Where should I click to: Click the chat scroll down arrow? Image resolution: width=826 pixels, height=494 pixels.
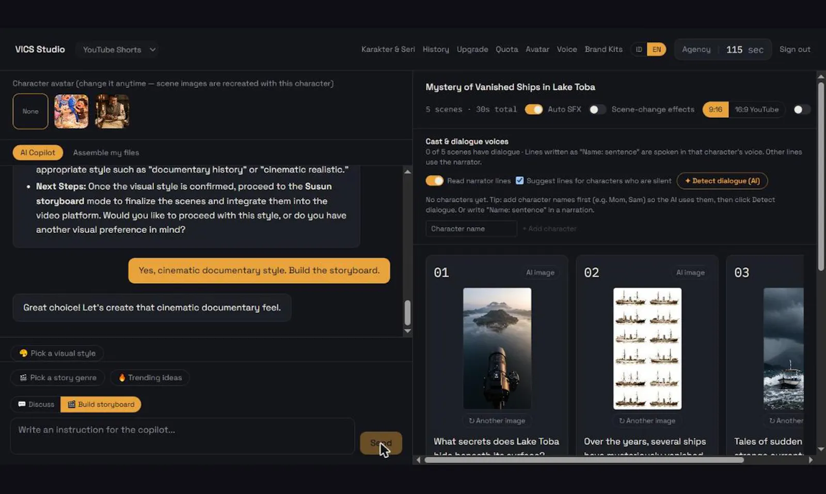[407, 331]
